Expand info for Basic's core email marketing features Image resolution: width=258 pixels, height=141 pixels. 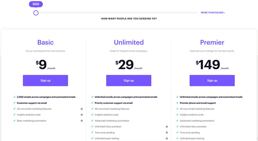[x=82, y=109]
